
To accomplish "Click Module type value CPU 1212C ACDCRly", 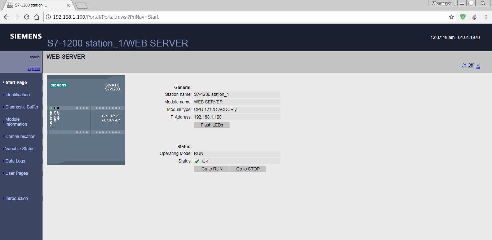I will [x=237, y=110].
